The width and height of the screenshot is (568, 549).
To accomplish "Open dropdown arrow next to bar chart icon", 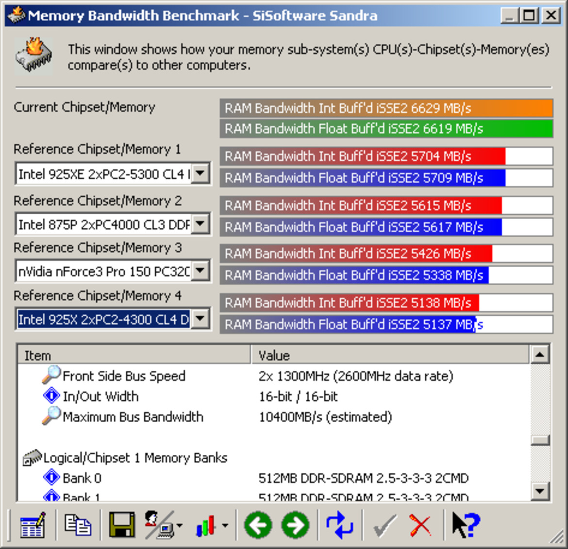I will click(x=225, y=525).
